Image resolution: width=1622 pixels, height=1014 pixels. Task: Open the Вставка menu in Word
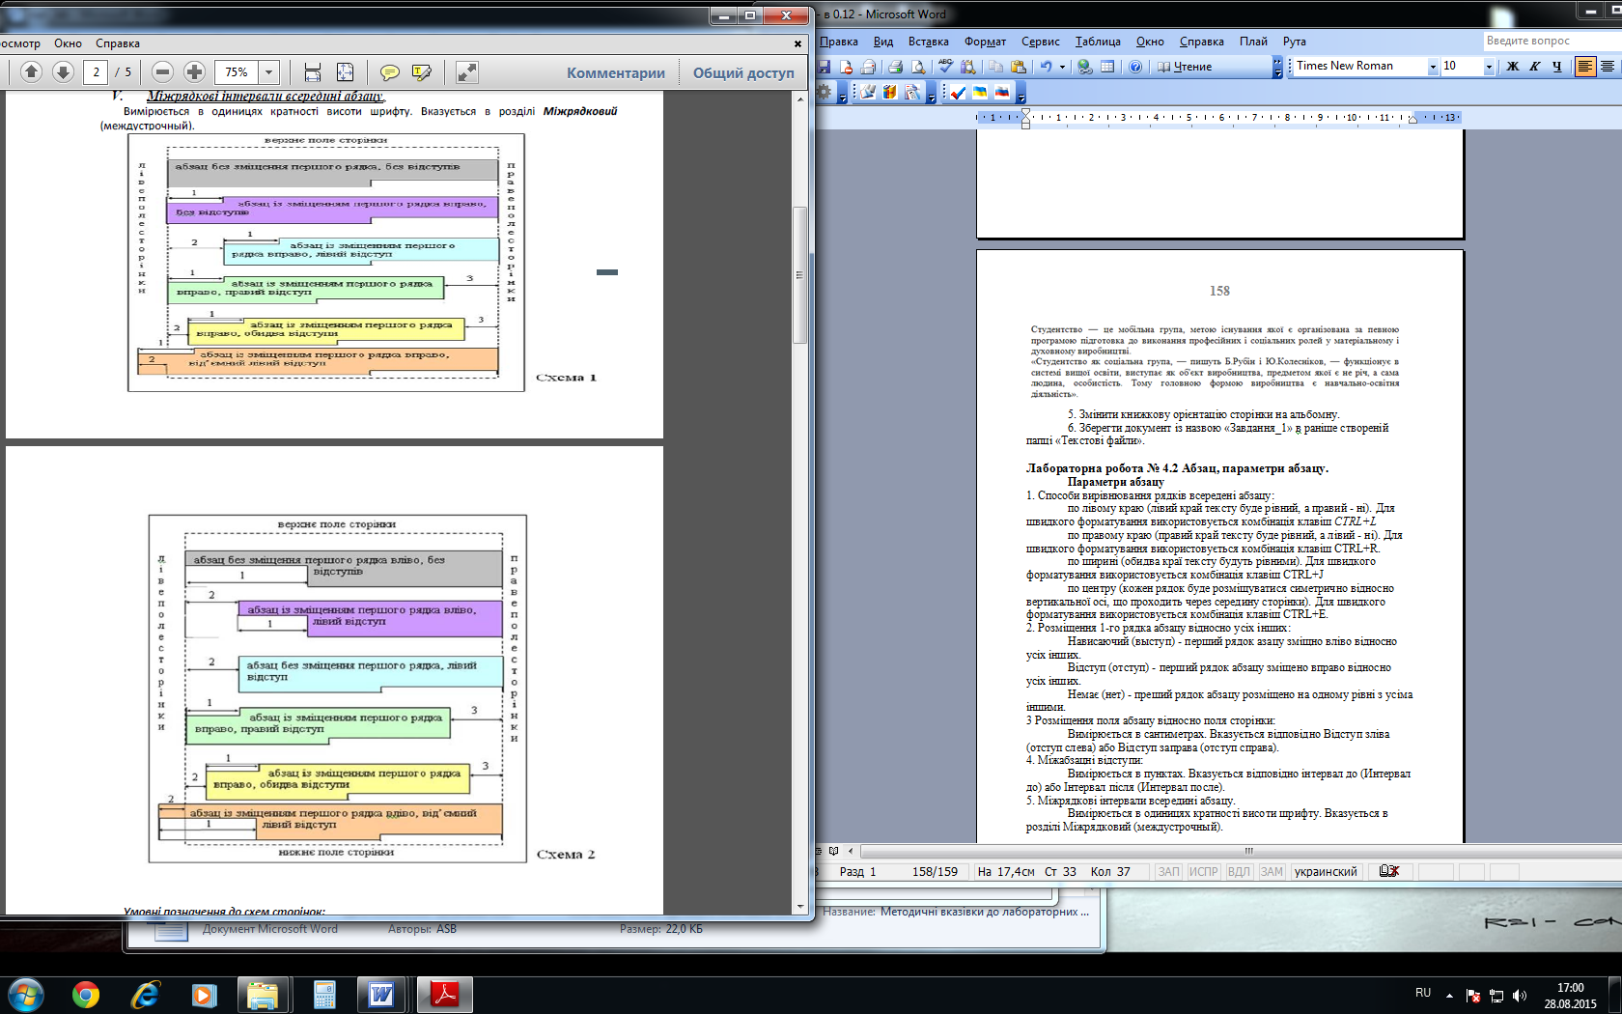point(928,42)
